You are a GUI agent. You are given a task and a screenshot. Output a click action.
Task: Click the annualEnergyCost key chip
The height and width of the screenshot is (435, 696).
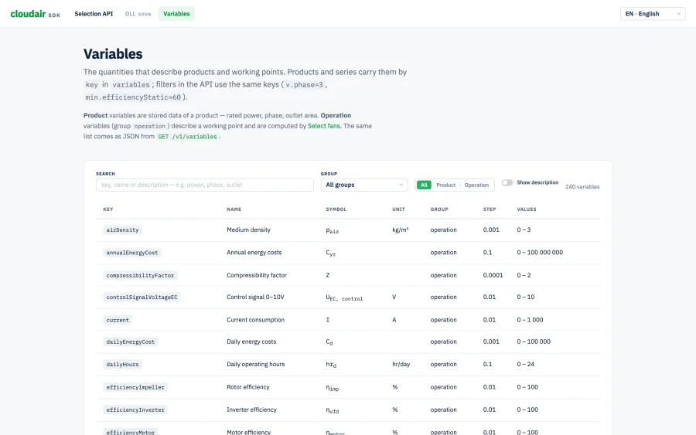(131, 253)
